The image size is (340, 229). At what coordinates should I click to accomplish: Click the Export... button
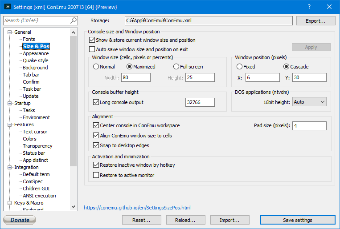pyautogui.click(x=315, y=21)
